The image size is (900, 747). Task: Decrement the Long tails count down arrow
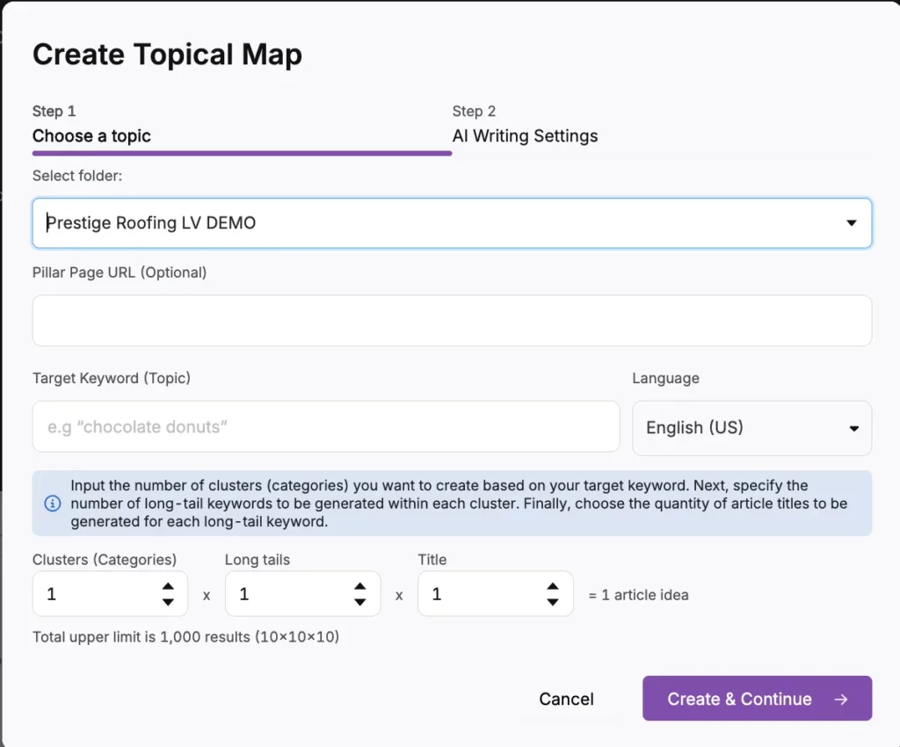pos(359,602)
